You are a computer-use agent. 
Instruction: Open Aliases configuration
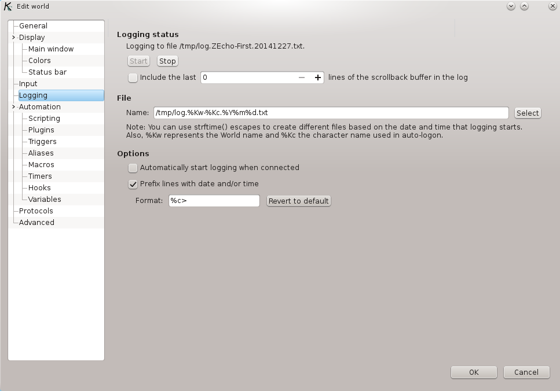click(x=40, y=153)
